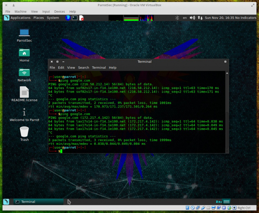
Task: Launch the browser from the top panel
Action: (68, 18)
